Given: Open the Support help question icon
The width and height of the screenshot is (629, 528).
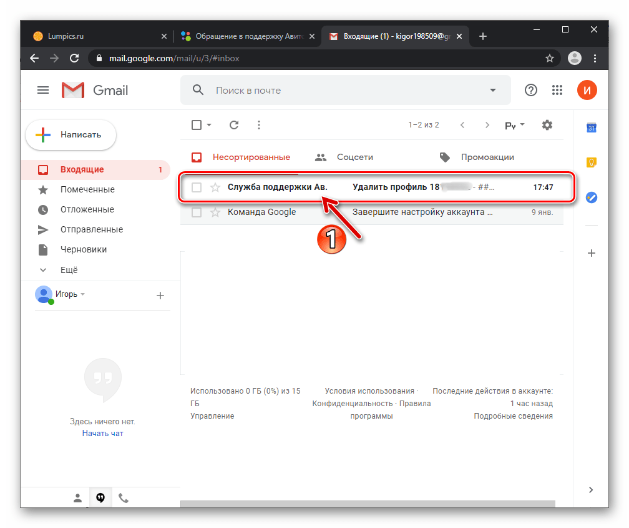Looking at the screenshot, I should [530, 90].
